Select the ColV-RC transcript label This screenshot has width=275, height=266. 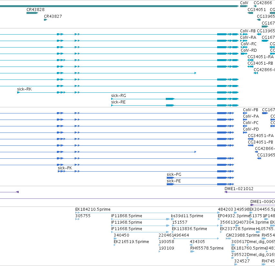(x=249, y=44)
